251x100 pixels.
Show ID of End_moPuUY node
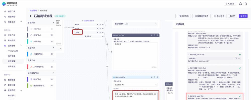152,35
